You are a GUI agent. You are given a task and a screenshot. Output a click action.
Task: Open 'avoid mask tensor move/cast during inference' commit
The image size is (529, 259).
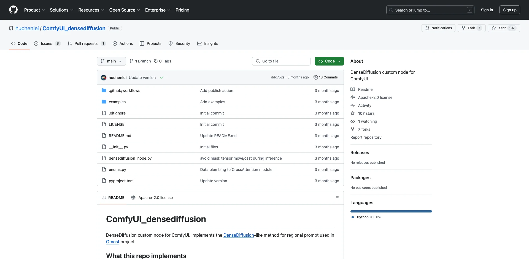[241, 158]
